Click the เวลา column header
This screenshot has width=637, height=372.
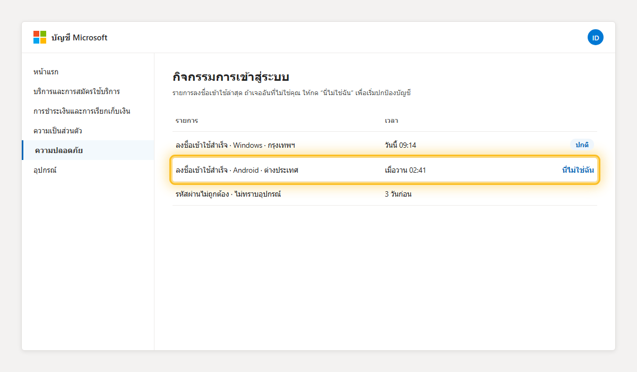click(392, 121)
